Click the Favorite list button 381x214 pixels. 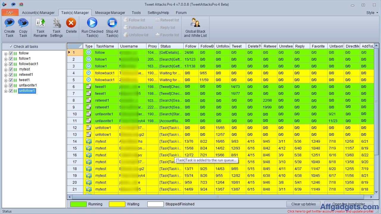[167, 35]
